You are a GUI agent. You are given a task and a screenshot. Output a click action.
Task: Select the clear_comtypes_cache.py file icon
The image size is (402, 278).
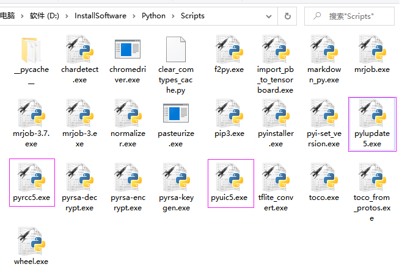coord(176,49)
